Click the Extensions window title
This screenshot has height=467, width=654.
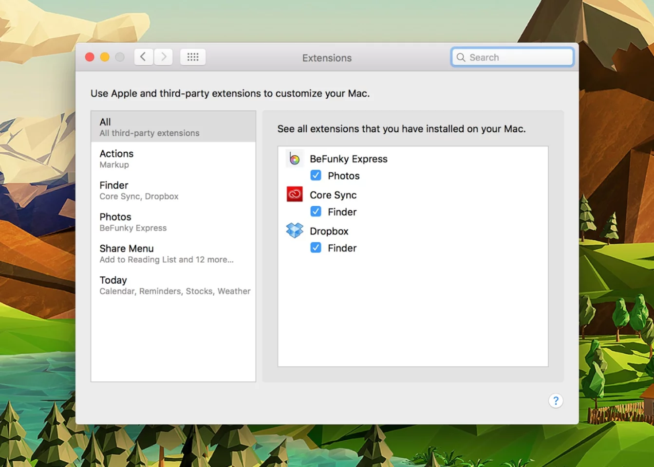point(327,58)
